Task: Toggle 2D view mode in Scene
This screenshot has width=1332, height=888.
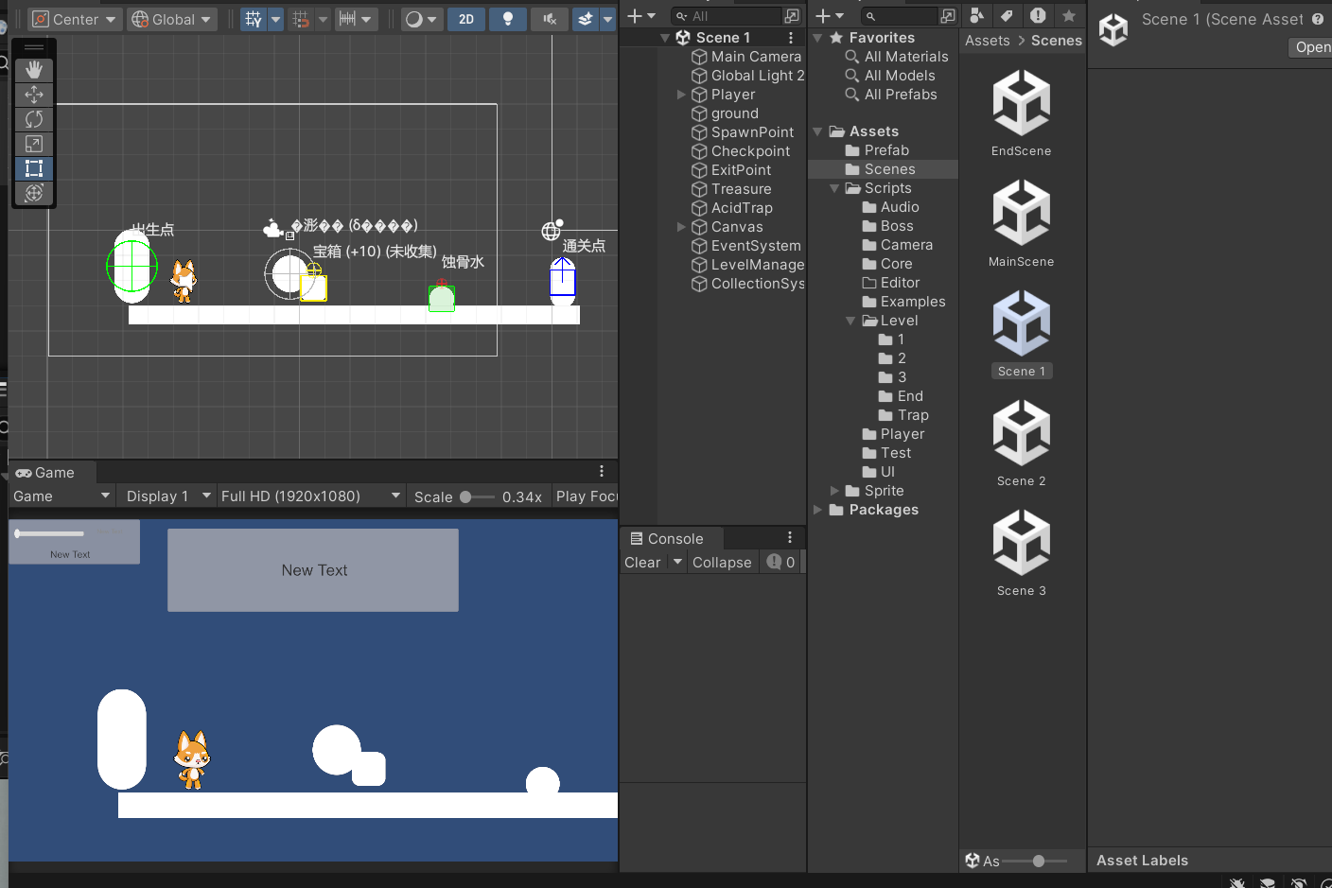Action: click(x=466, y=19)
